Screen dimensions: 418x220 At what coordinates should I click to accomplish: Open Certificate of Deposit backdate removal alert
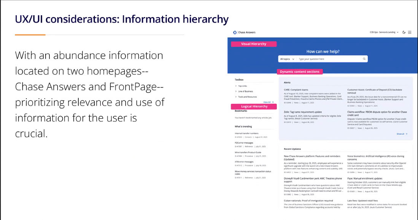coord(375,91)
